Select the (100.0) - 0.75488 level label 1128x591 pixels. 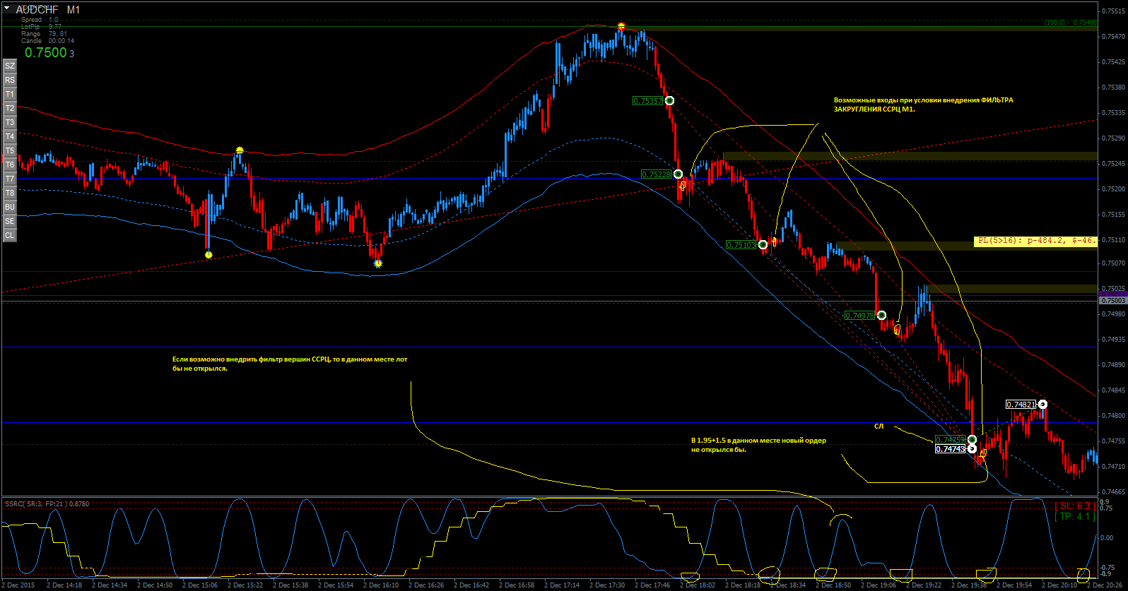(x=1071, y=23)
